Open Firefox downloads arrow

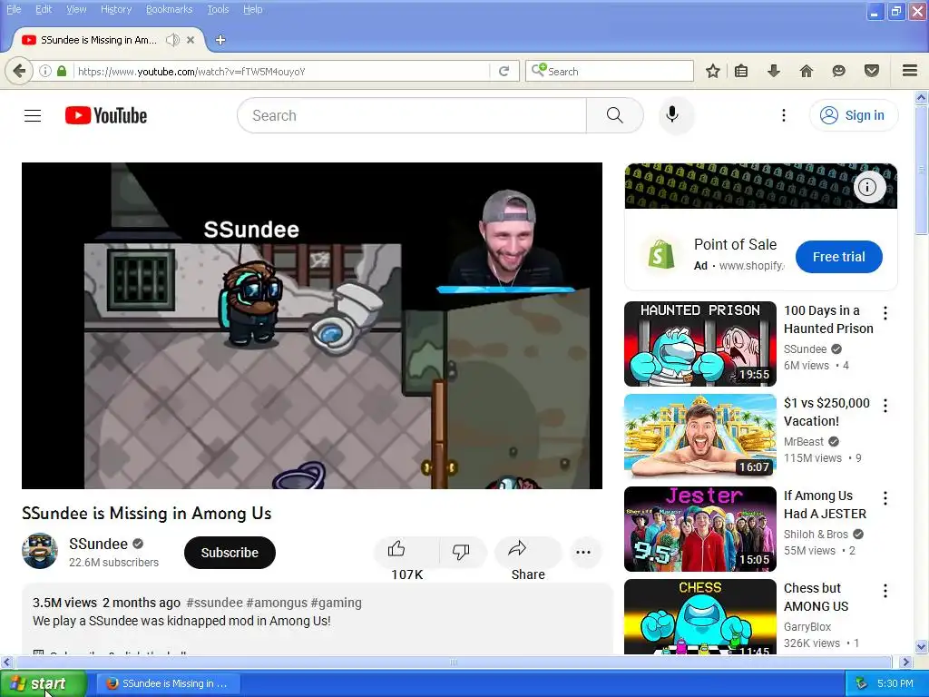click(773, 71)
